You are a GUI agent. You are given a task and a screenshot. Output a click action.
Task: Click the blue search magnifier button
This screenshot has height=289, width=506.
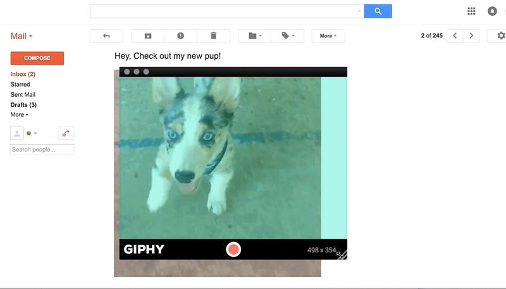click(378, 11)
